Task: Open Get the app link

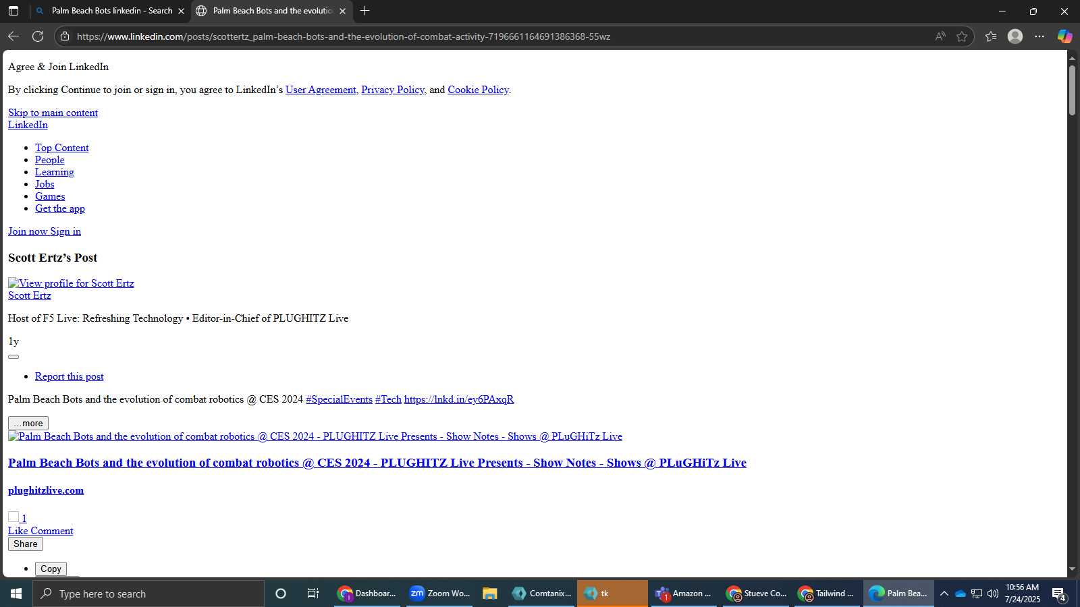Action: [x=59, y=208]
